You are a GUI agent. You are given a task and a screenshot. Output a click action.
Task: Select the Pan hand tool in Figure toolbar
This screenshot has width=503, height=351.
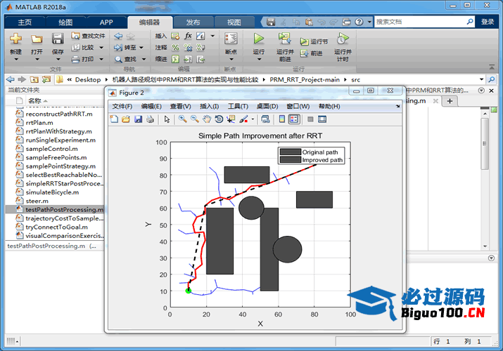[207, 119]
